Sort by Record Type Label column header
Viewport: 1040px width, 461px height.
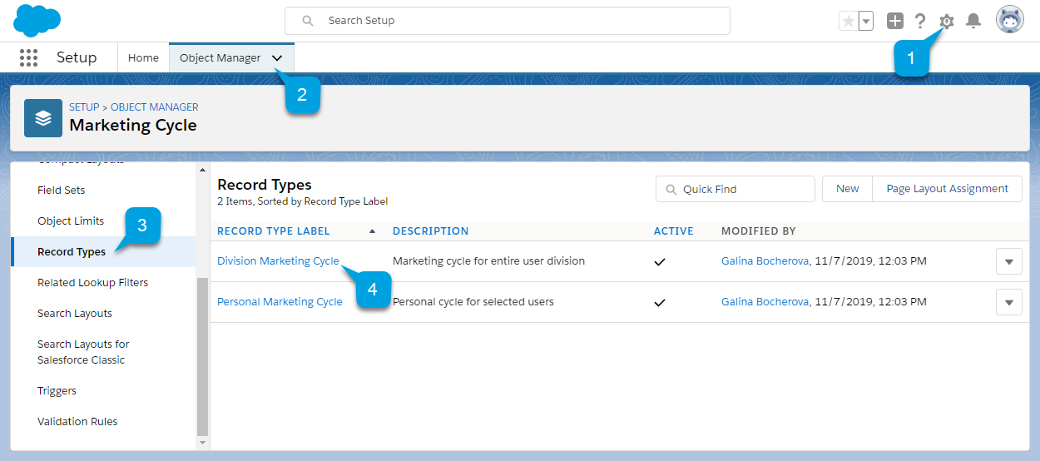click(x=274, y=231)
